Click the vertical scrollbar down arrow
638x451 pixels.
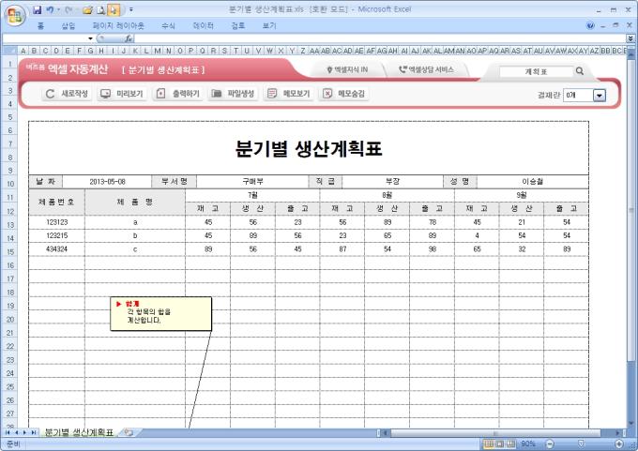631,423
